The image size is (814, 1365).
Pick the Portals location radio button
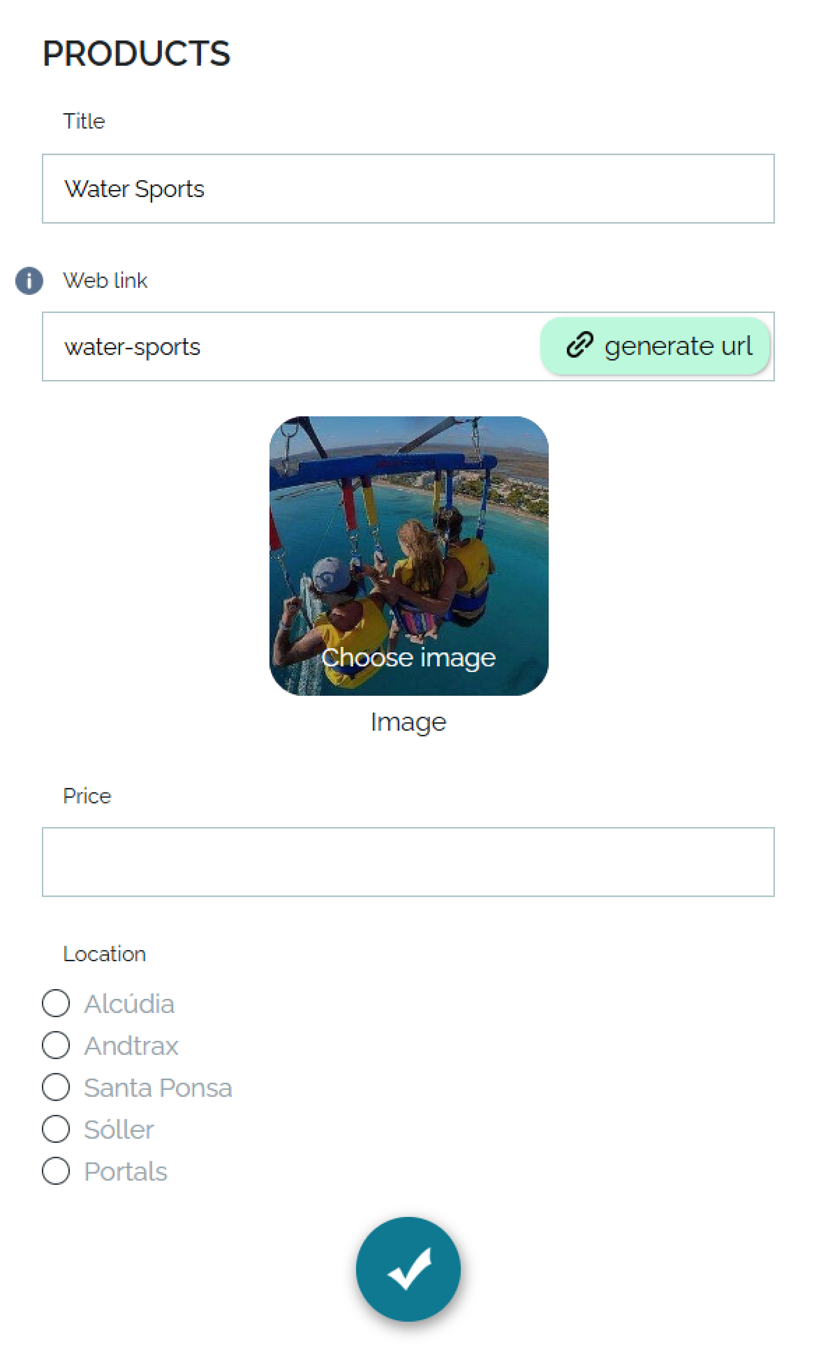56,1171
